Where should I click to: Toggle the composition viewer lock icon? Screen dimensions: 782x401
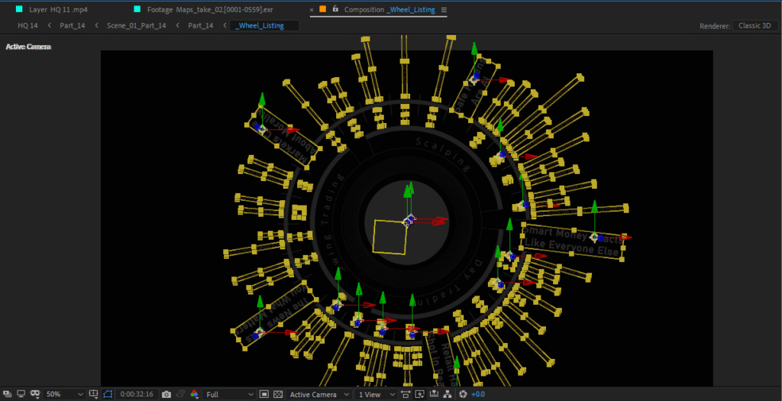click(336, 9)
